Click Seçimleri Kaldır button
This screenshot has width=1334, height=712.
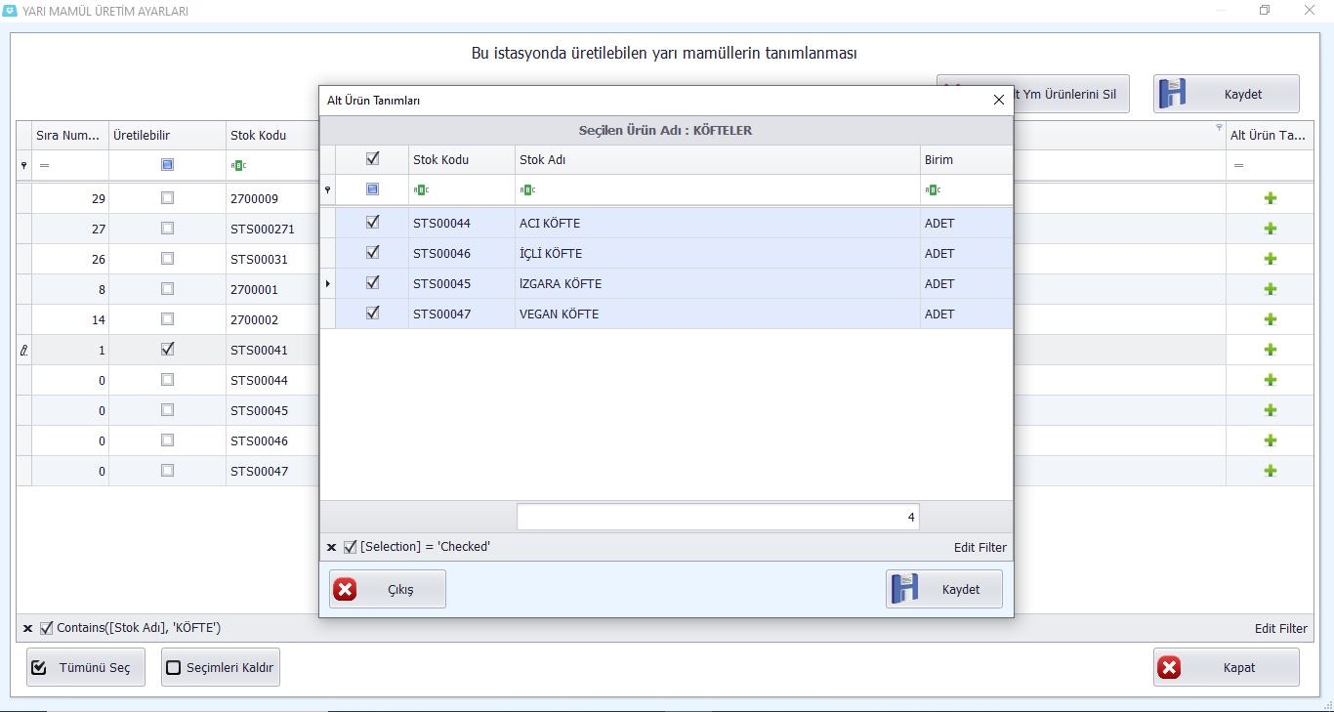click(x=221, y=668)
